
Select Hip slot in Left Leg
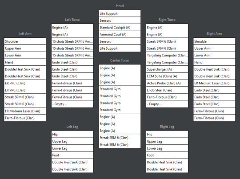(72, 134)
